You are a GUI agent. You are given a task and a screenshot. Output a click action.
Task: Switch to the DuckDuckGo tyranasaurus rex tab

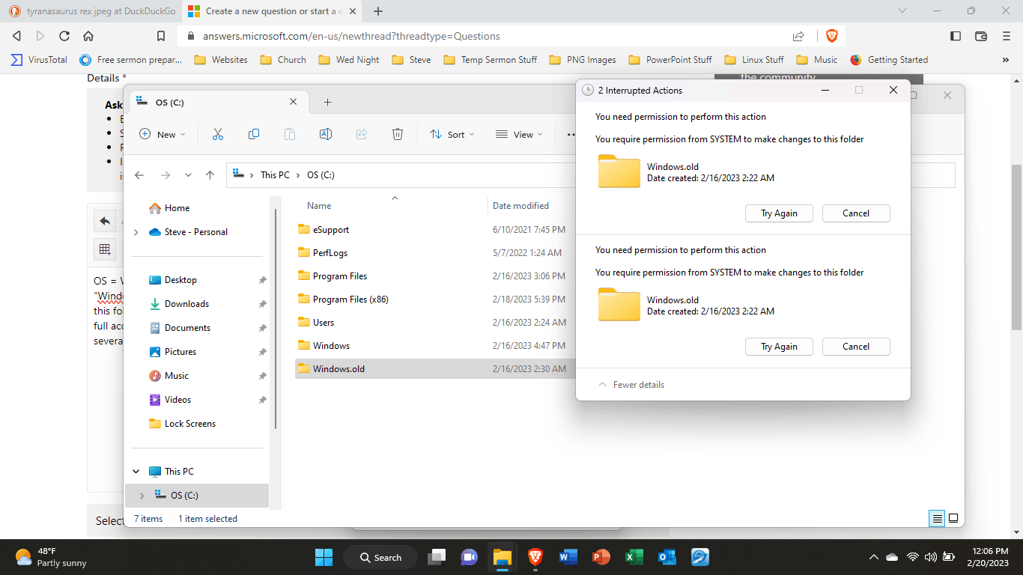point(91,11)
